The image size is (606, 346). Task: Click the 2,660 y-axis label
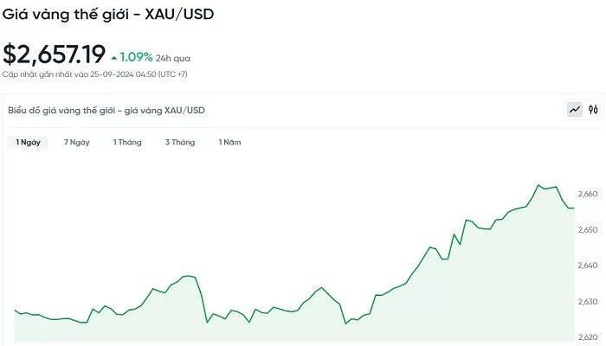coord(586,195)
